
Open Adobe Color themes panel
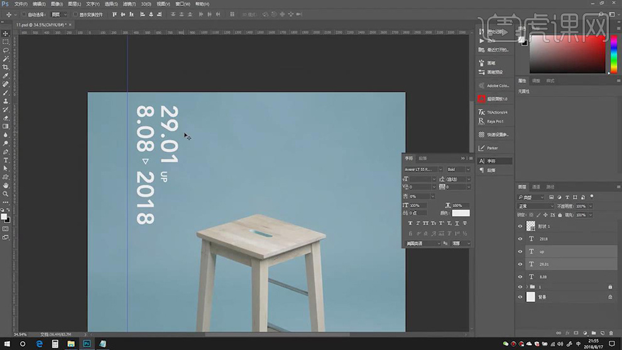[494, 85]
